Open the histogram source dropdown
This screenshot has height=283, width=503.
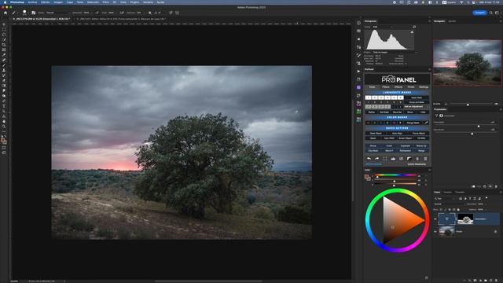pyautogui.click(x=395, y=52)
